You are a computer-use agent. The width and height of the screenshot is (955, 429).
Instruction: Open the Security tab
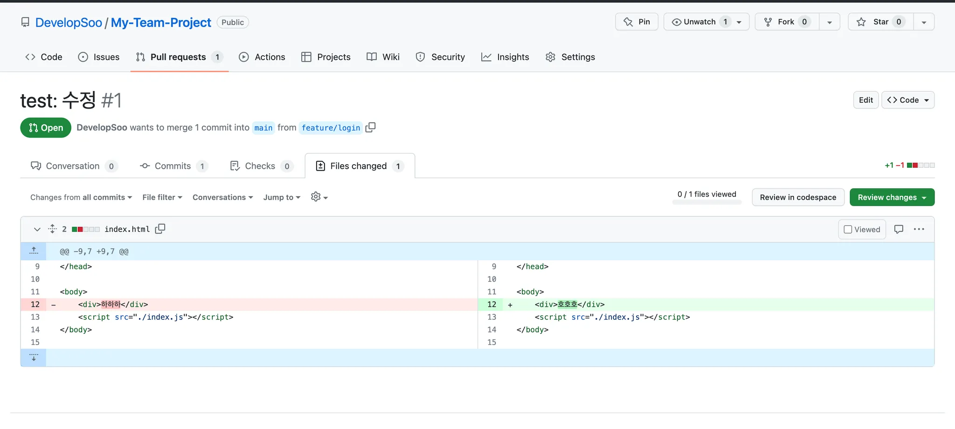(441, 57)
